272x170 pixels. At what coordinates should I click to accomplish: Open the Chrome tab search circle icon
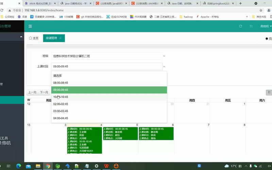coord(256,3)
